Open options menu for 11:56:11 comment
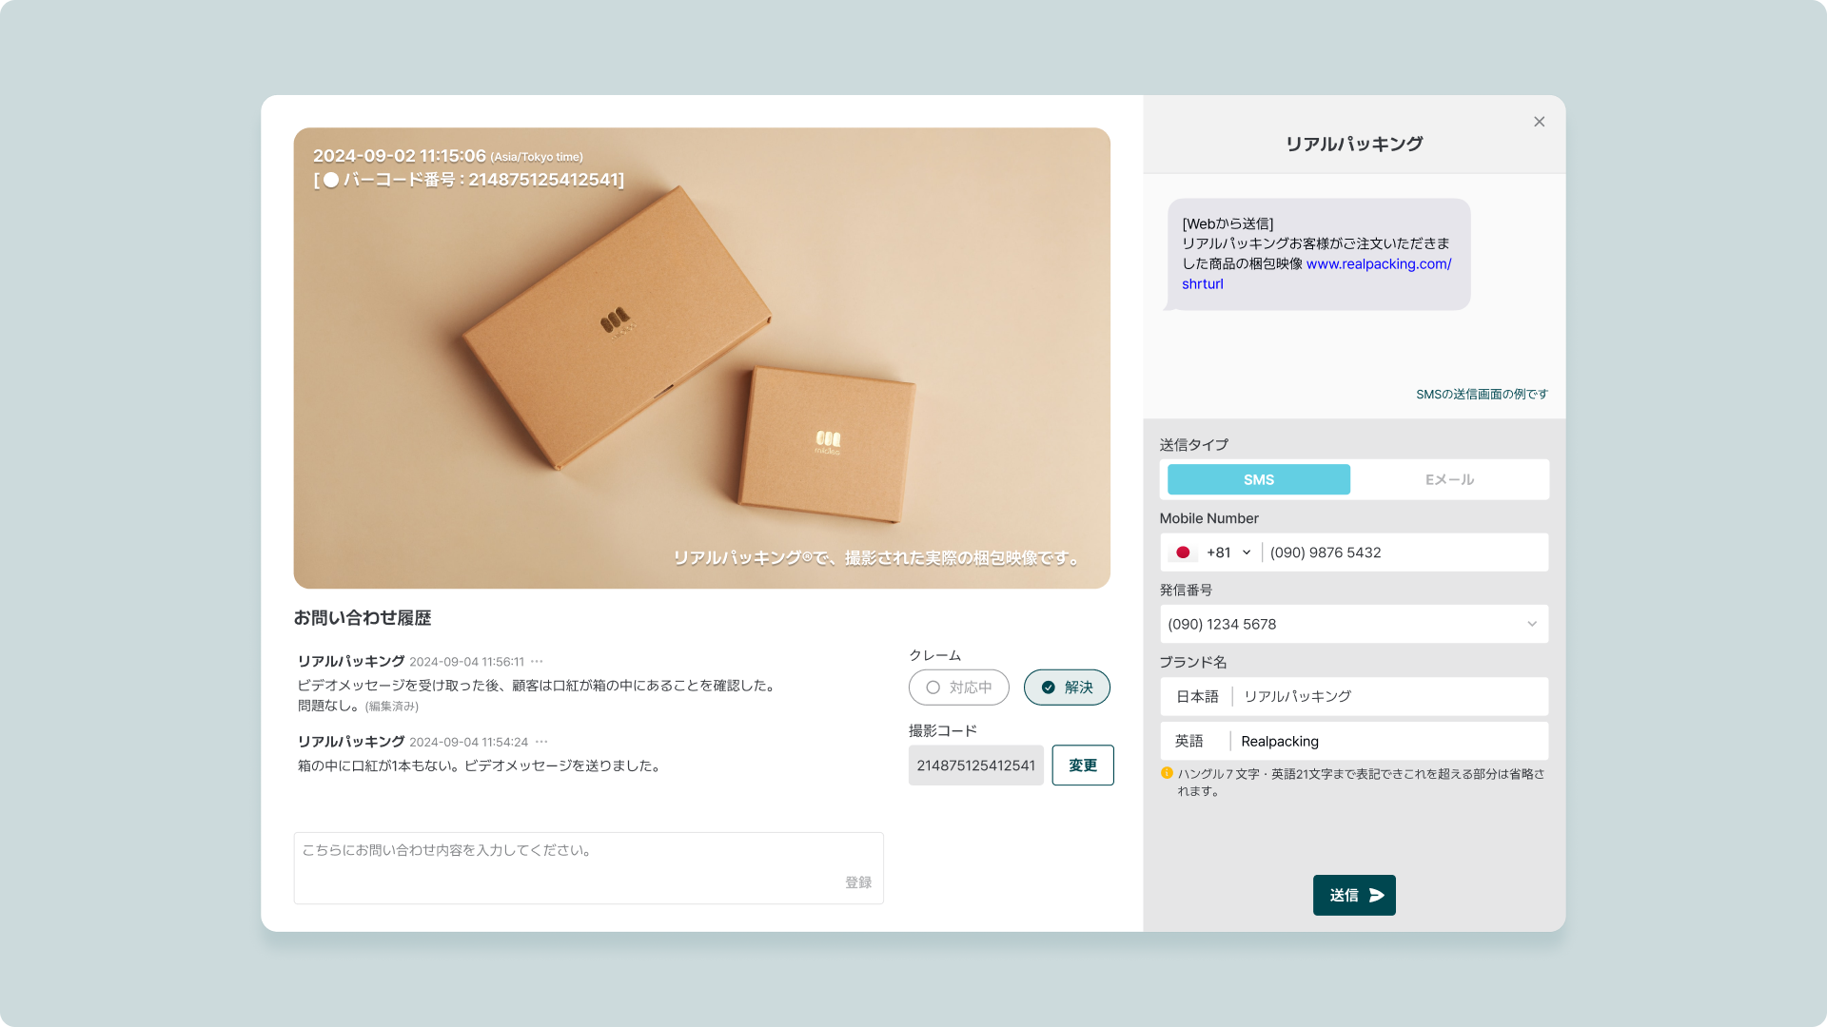Viewport: 1827px width, 1027px height. [x=537, y=662]
